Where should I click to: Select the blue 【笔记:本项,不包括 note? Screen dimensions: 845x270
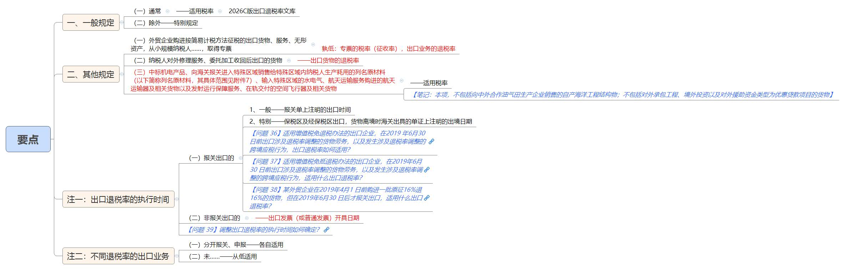tap(623, 95)
